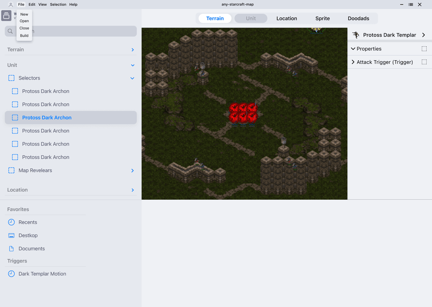
Task: Click the Recents clock icon in Favorites
Action: click(11, 222)
